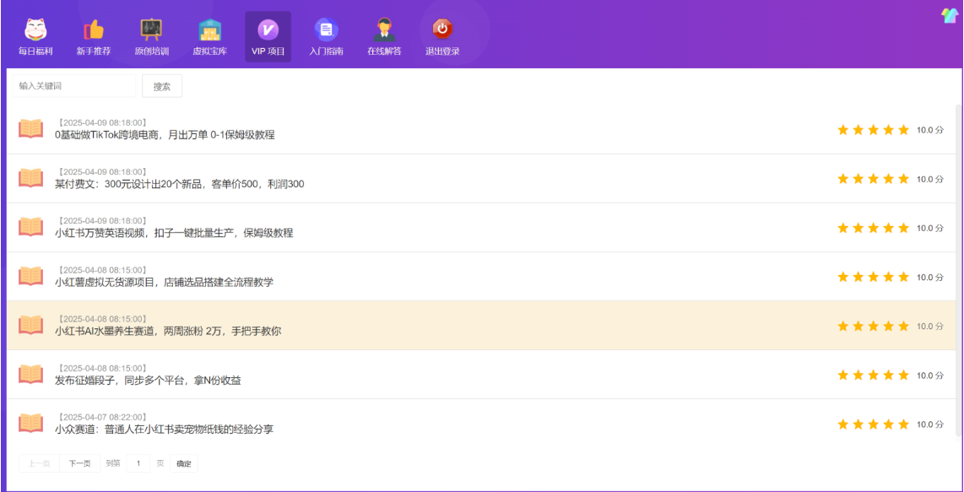The height and width of the screenshot is (492, 964).
Task: Open 小红书AI水墨养生赛道 article
Action: [168, 332]
